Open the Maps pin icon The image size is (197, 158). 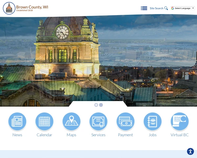(x=72, y=121)
